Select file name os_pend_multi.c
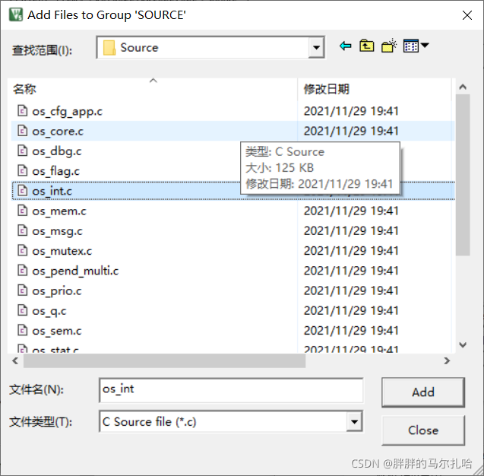This screenshot has height=476, width=484. [x=75, y=271]
